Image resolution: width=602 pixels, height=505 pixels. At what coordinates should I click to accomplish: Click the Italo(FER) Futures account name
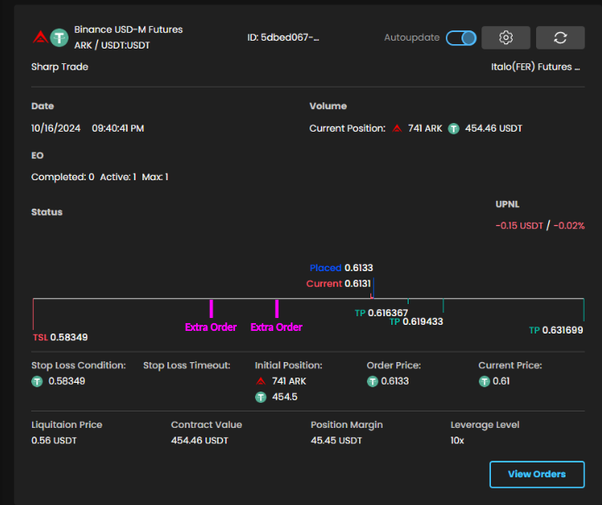pyautogui.click(x=535, y=67)
